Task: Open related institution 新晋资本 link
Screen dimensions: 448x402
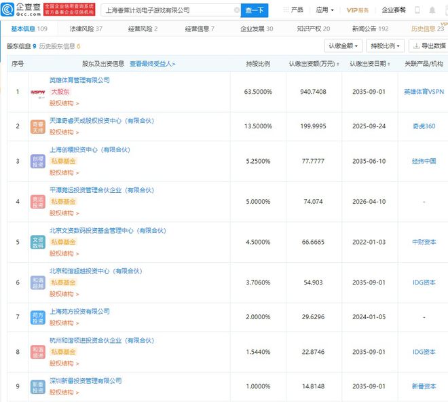Action: coord(424,386)
